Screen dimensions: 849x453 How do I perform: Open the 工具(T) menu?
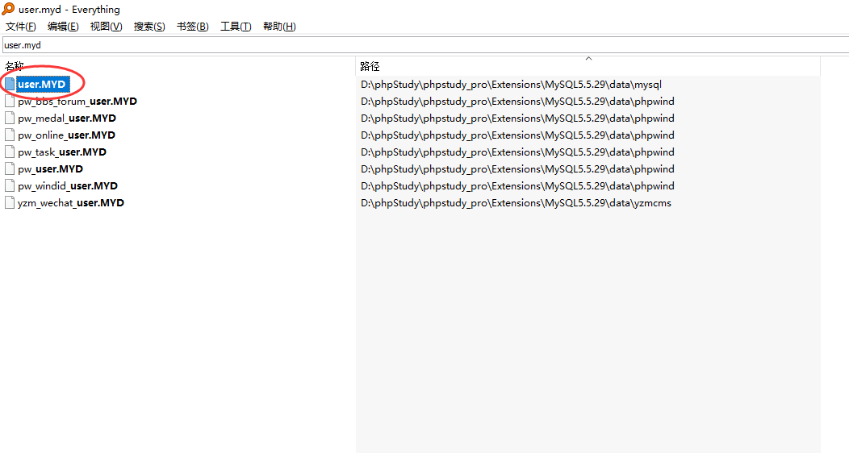[236, 27]
